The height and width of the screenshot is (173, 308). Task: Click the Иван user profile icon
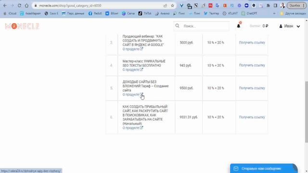pyautogui.click(x=281, y=26)
